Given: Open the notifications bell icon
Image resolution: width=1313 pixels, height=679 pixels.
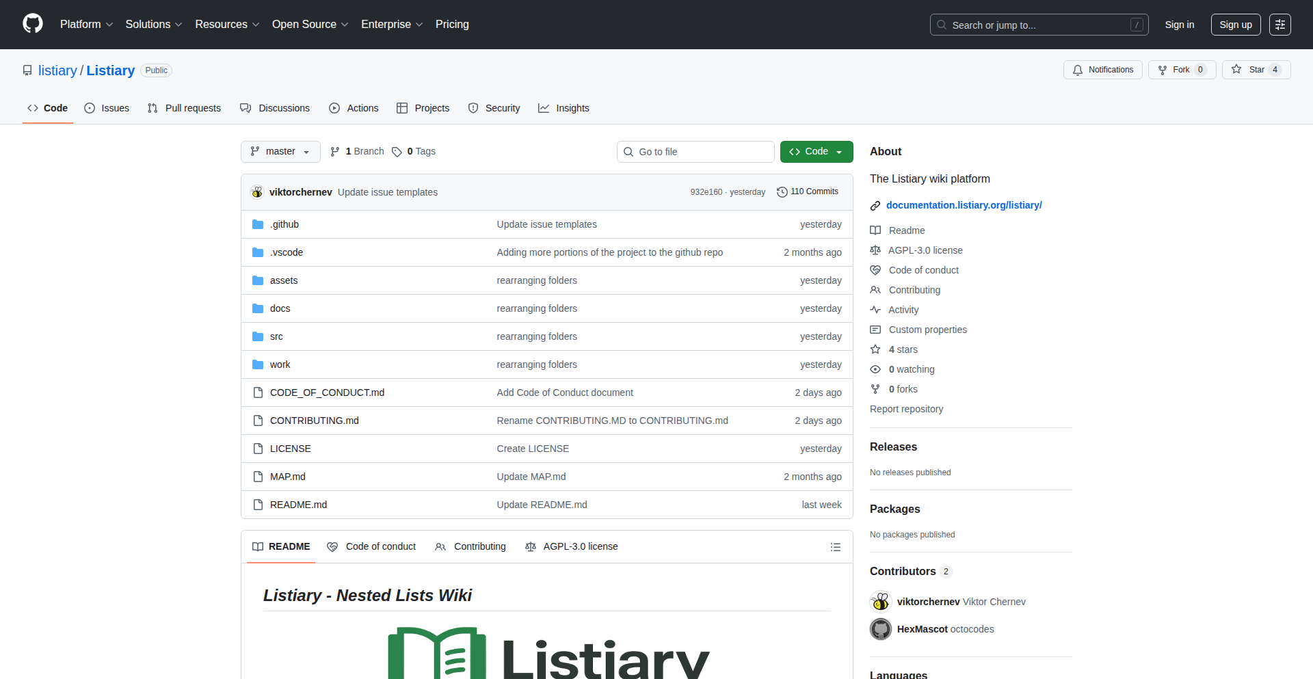Looking at the screenshot, I should point(1077,69).
